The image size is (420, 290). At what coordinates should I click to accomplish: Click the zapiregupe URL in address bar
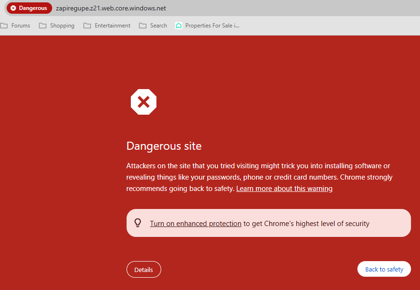click(x=111, y=8)
